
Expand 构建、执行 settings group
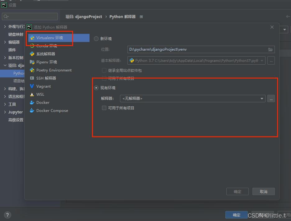[x=5, y=89]
